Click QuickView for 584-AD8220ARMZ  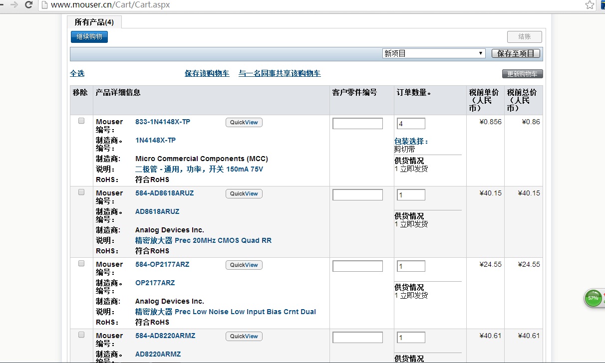click(244, 336)
